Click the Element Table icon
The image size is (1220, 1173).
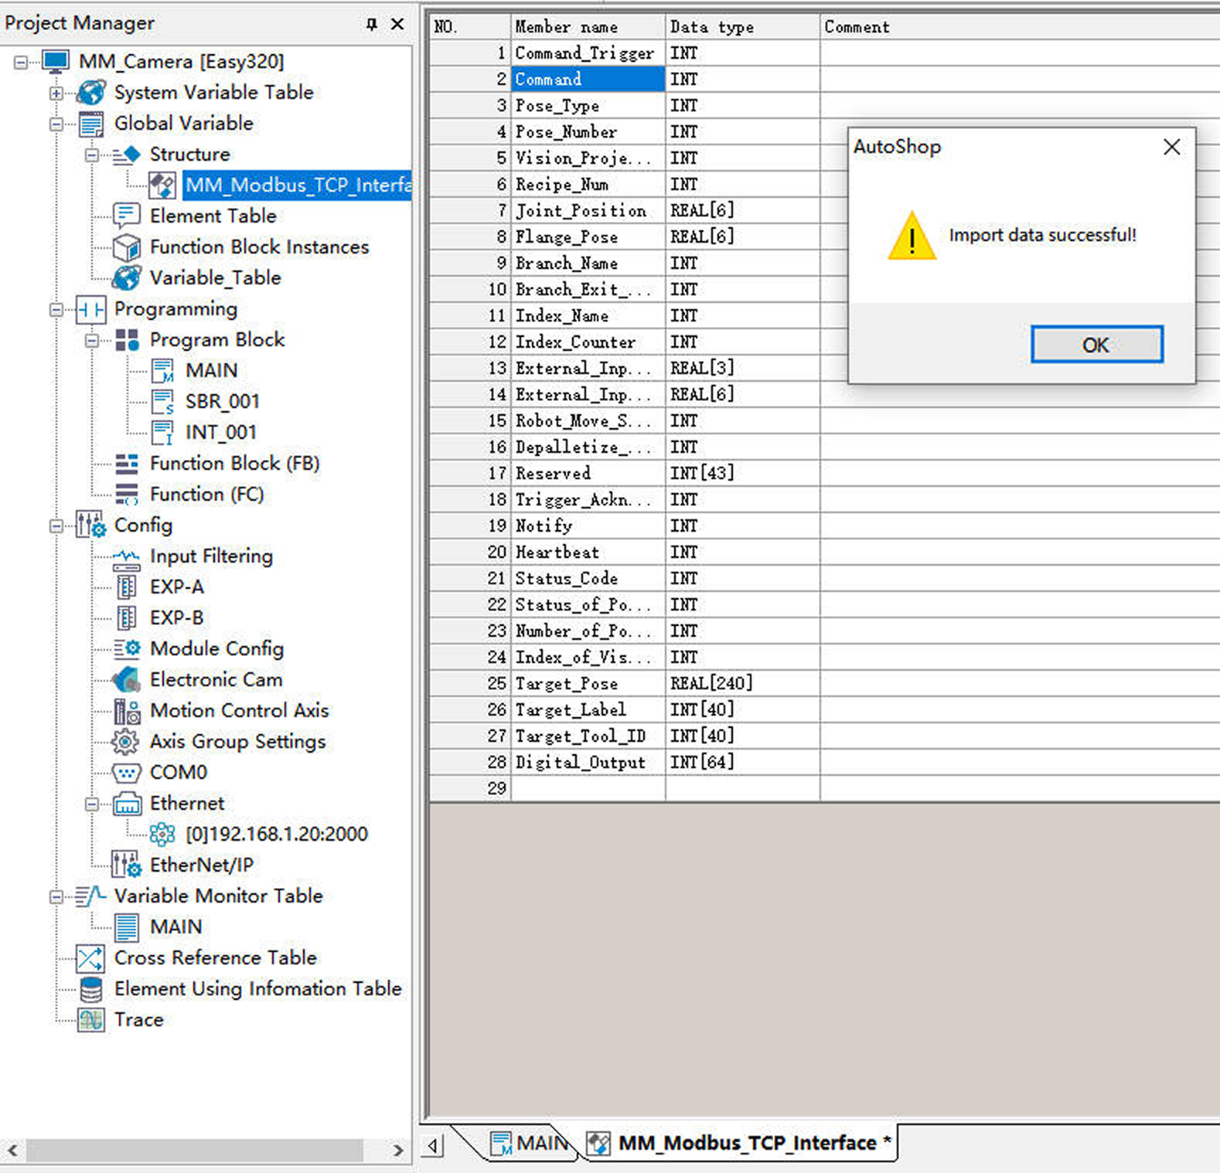pos(126,216)
